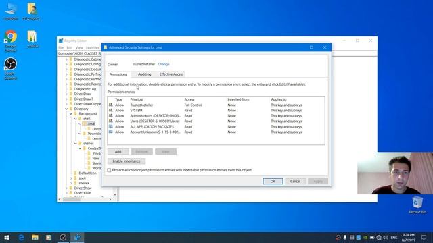
Task: Collapse the cmd tree node
Action: tap(80, 124)
